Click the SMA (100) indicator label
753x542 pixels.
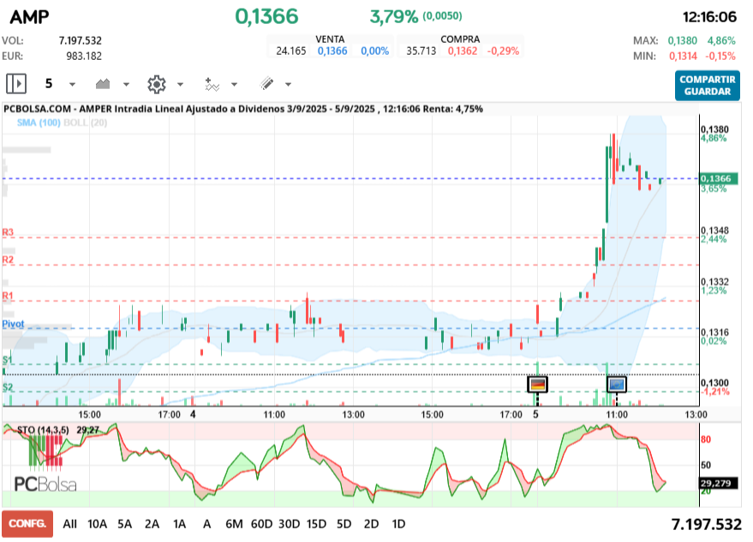coord(39,122)
